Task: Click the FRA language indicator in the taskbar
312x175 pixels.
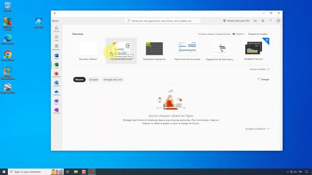Action: pos(300,172)
